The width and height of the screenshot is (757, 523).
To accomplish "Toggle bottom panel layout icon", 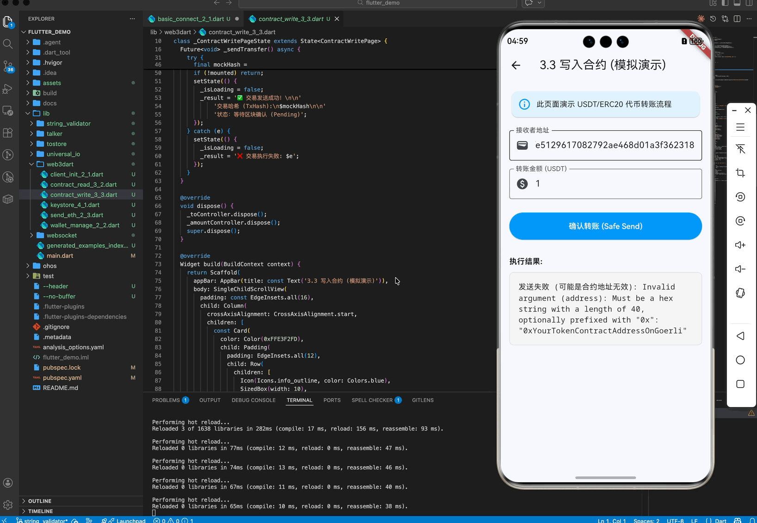I will [x=737, y=3].
